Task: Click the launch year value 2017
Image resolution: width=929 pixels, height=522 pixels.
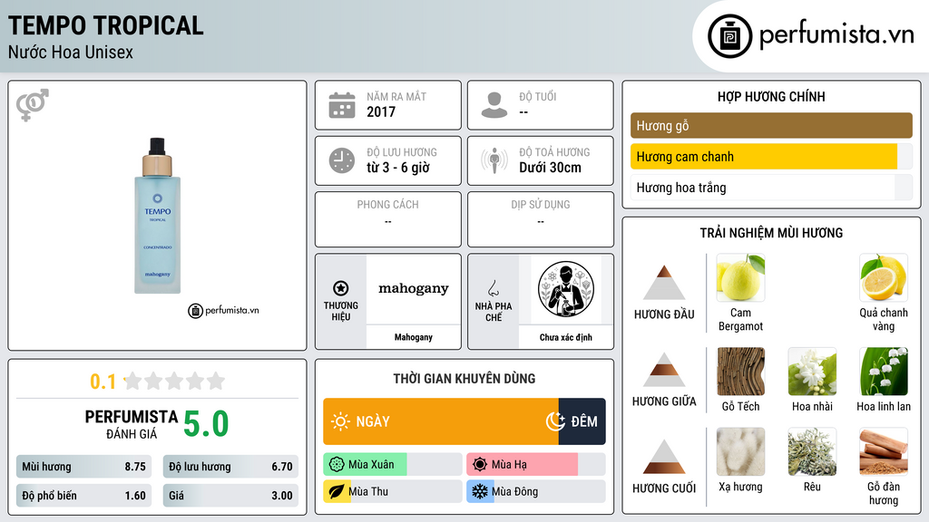Action: [381, 111]
